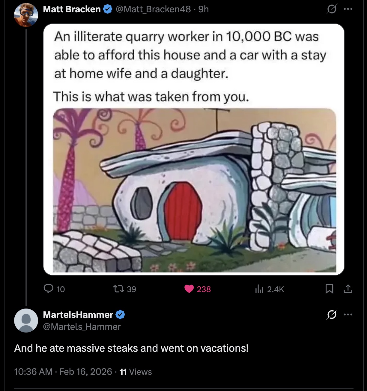This screenshot has width=367, height=391.
Task: Click the Grok icon on MartelsHammer's reply
Action: click(x=331, y=315)
